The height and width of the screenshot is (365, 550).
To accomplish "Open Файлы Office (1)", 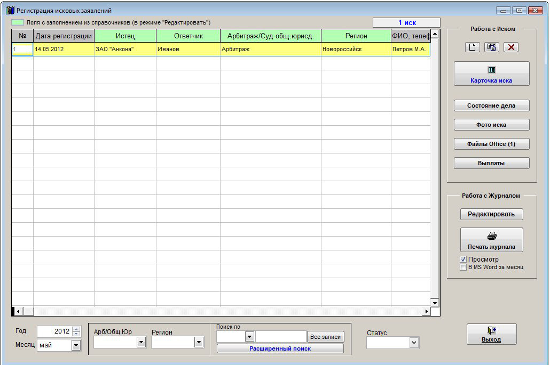I will point(491,144).
